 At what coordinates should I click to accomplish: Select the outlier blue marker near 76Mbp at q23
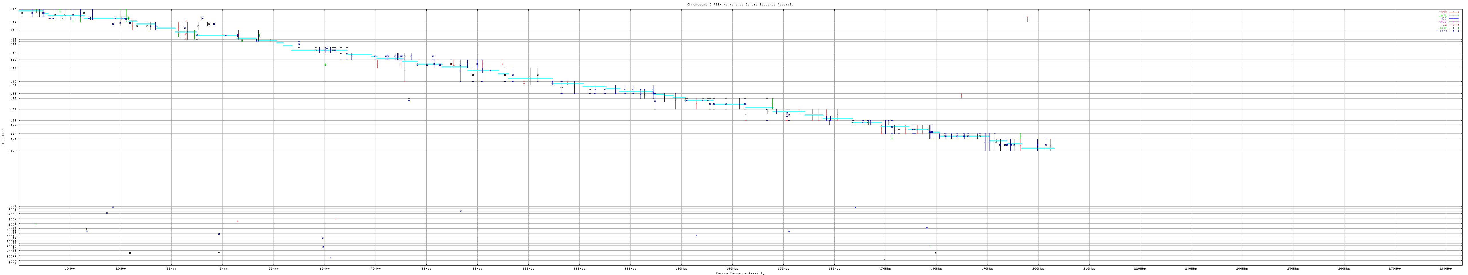pos(409,101)
